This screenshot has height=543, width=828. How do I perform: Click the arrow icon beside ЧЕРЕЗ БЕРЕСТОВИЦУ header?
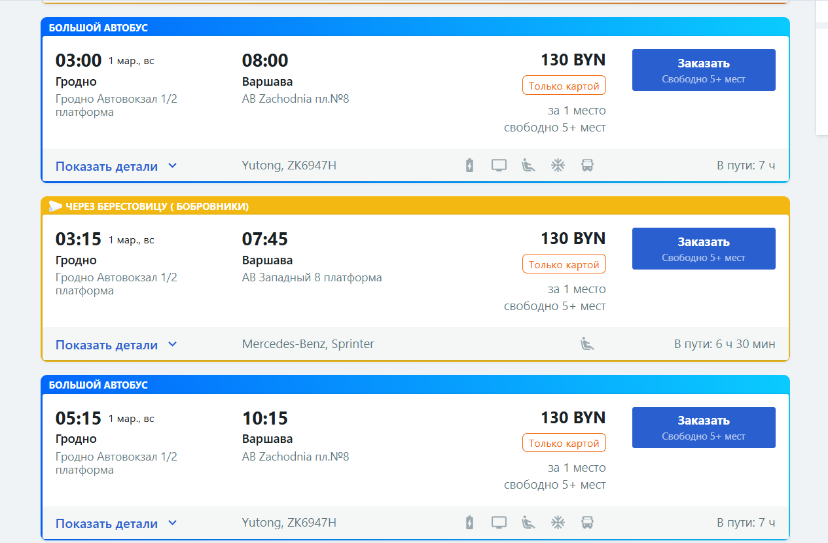[56, 207]
